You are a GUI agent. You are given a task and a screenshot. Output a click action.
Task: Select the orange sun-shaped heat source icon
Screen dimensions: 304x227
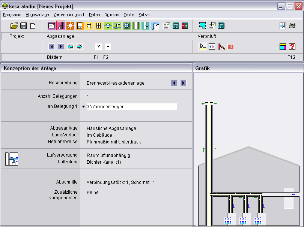(70, 26)
